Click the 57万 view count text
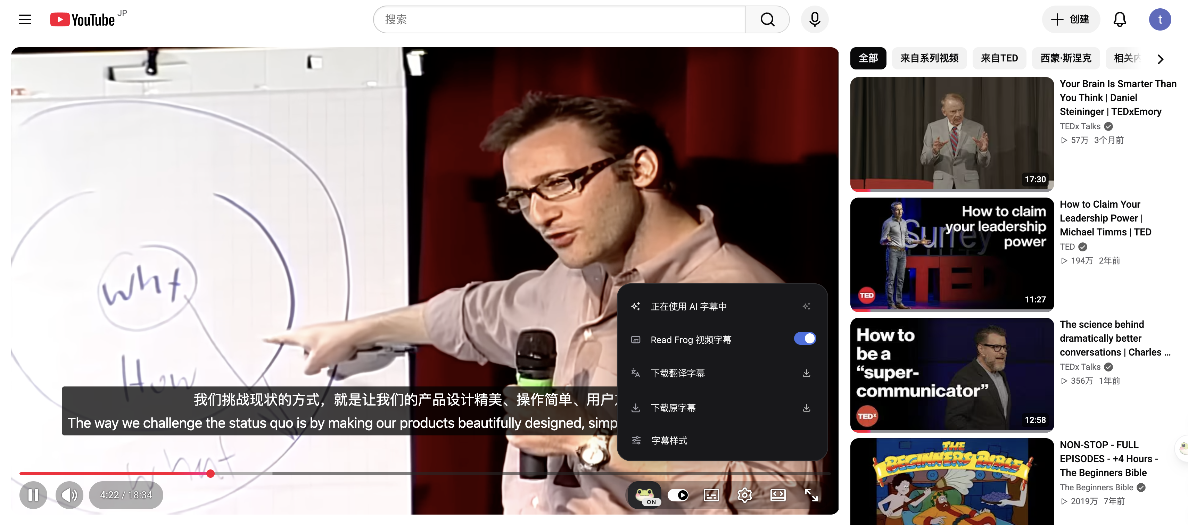 (x=1079, y=140)
